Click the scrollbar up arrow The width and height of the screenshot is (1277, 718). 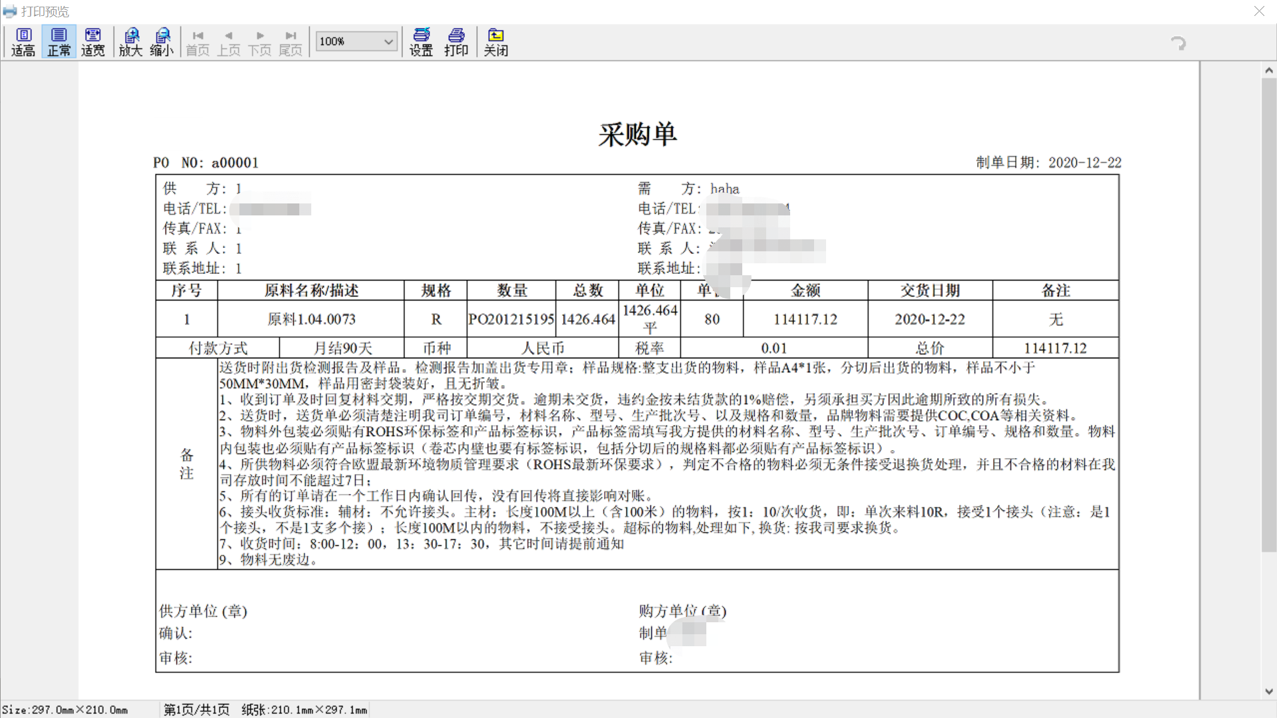point(1268,70)
